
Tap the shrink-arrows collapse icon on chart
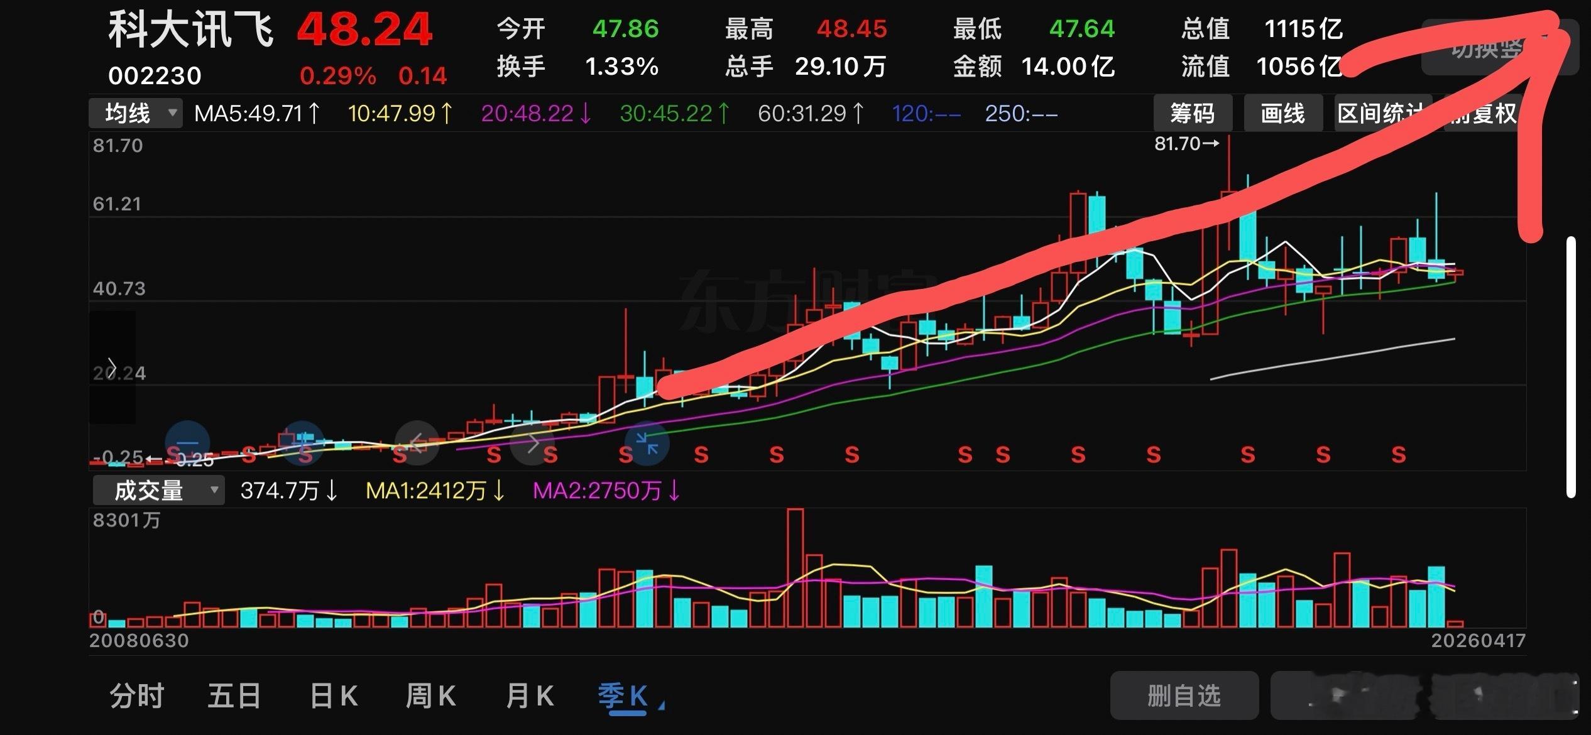pos(647,444)
